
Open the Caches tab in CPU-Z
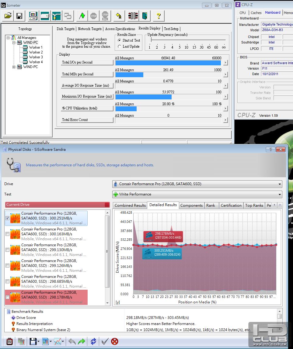point(256,13)
